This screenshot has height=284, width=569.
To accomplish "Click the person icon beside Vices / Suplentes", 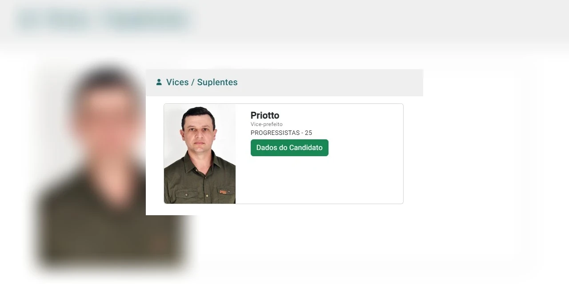I will 159,82.
